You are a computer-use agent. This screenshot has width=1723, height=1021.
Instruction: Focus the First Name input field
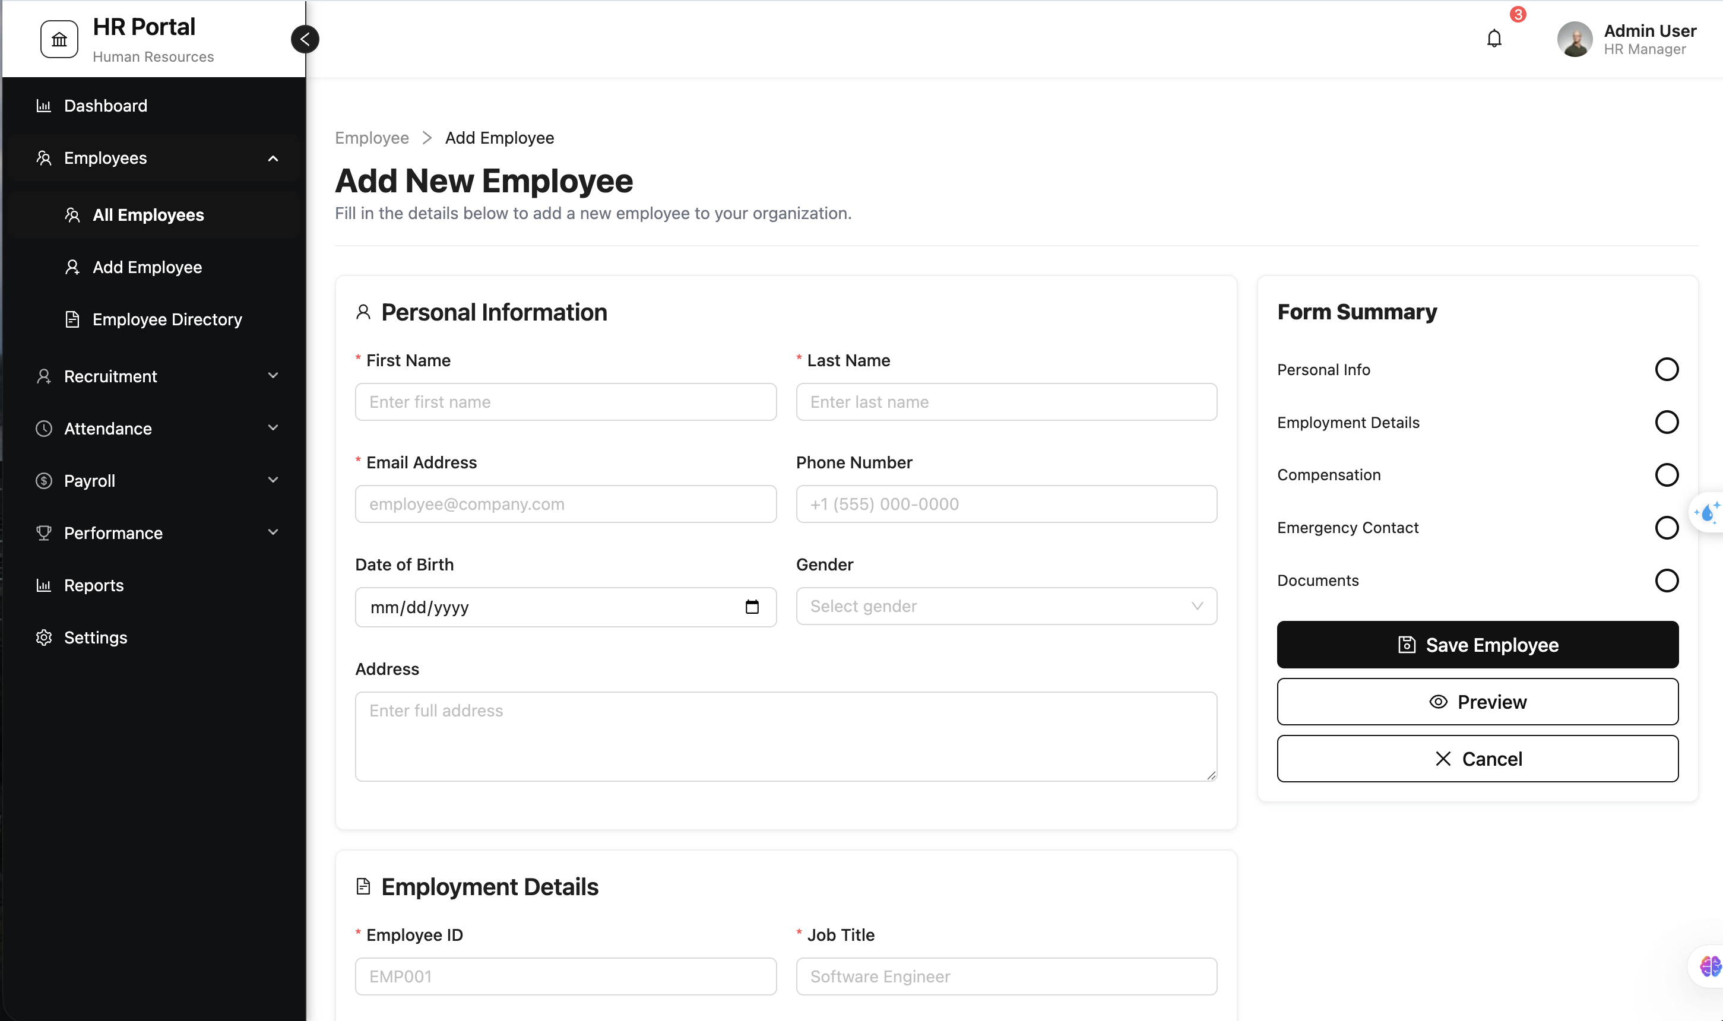click(566, 402)
